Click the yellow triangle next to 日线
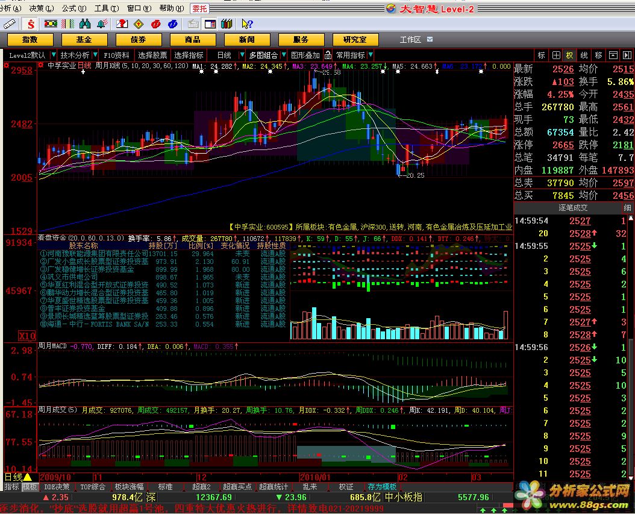Screen dimensions: 635x514 coord(28,477)
